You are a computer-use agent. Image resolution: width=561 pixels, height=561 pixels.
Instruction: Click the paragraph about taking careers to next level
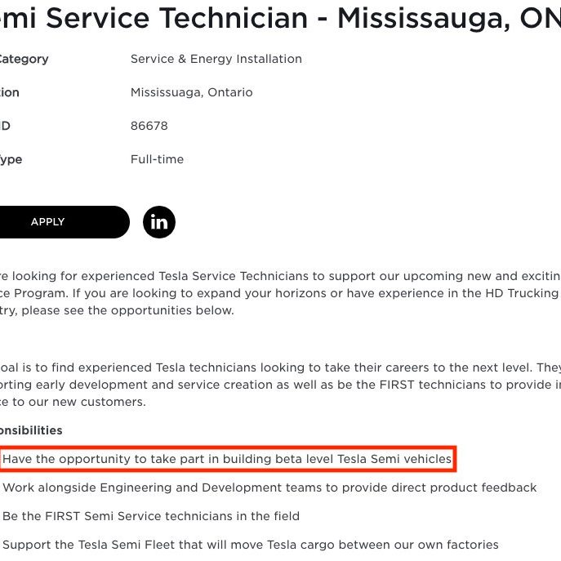pos(281,385)
